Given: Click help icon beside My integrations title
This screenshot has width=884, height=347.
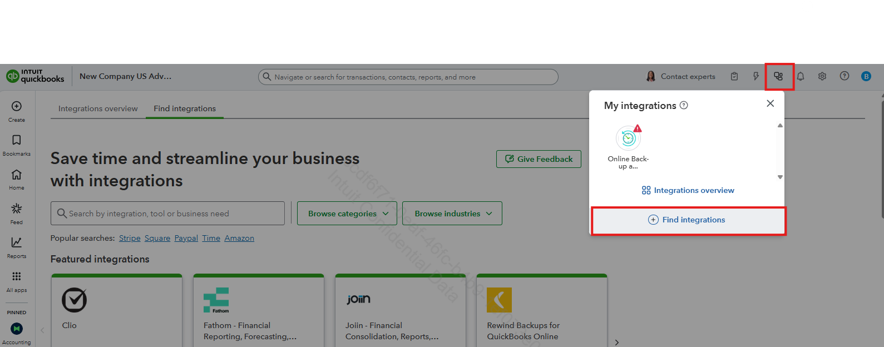Looking at the screenshot, I should [684, 105].
